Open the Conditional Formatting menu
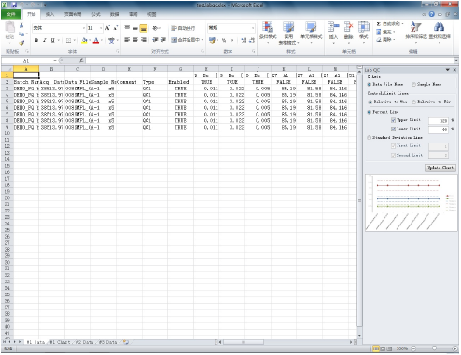The width and height of the screenshot is (461, 355). (x=268, y=33)
